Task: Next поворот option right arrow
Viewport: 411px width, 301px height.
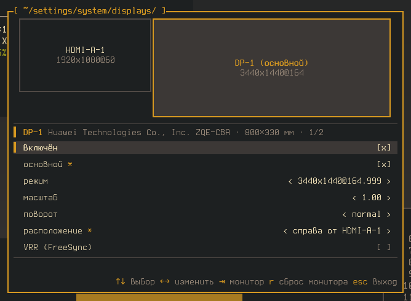Action: pyautogui.click(x=388, y=214)
